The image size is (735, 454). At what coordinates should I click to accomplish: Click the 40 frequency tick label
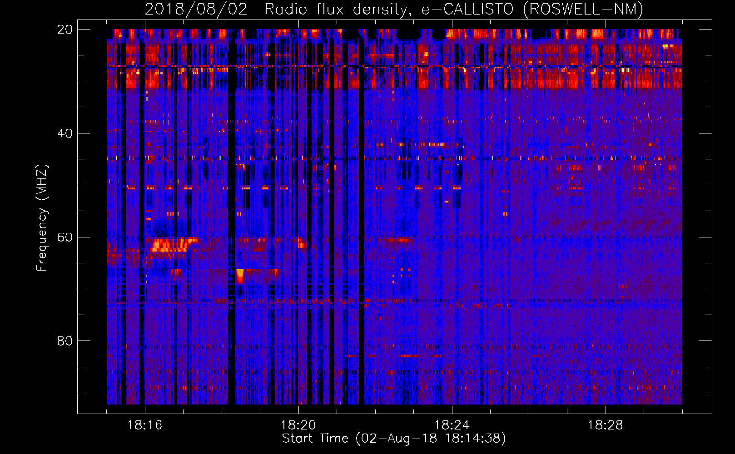[65, 133]
